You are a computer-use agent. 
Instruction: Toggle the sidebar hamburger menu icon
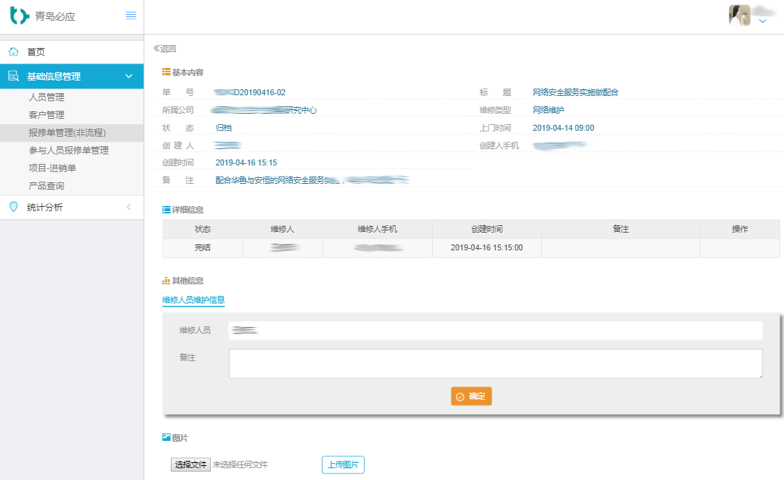(x=131, y=16)
